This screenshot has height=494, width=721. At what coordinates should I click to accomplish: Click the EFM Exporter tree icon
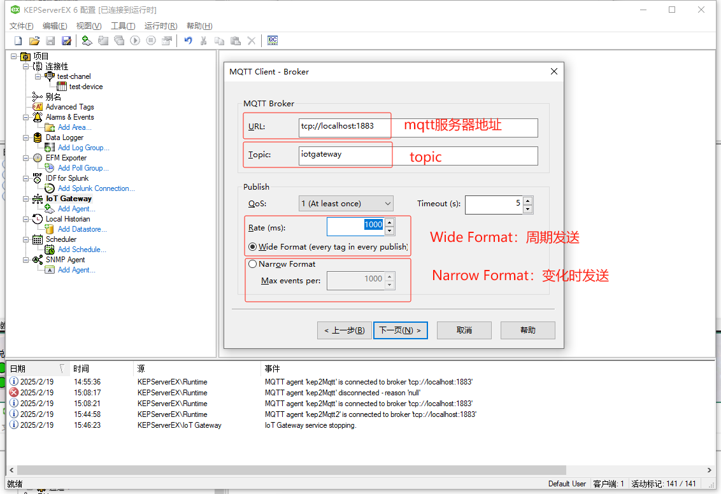[x=38, y=158]
